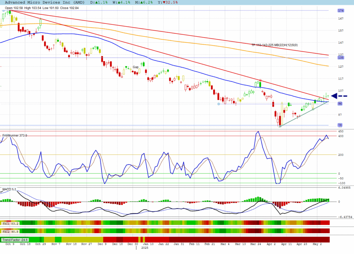Select the monthly change M:6.2% value

pos(144,2)
